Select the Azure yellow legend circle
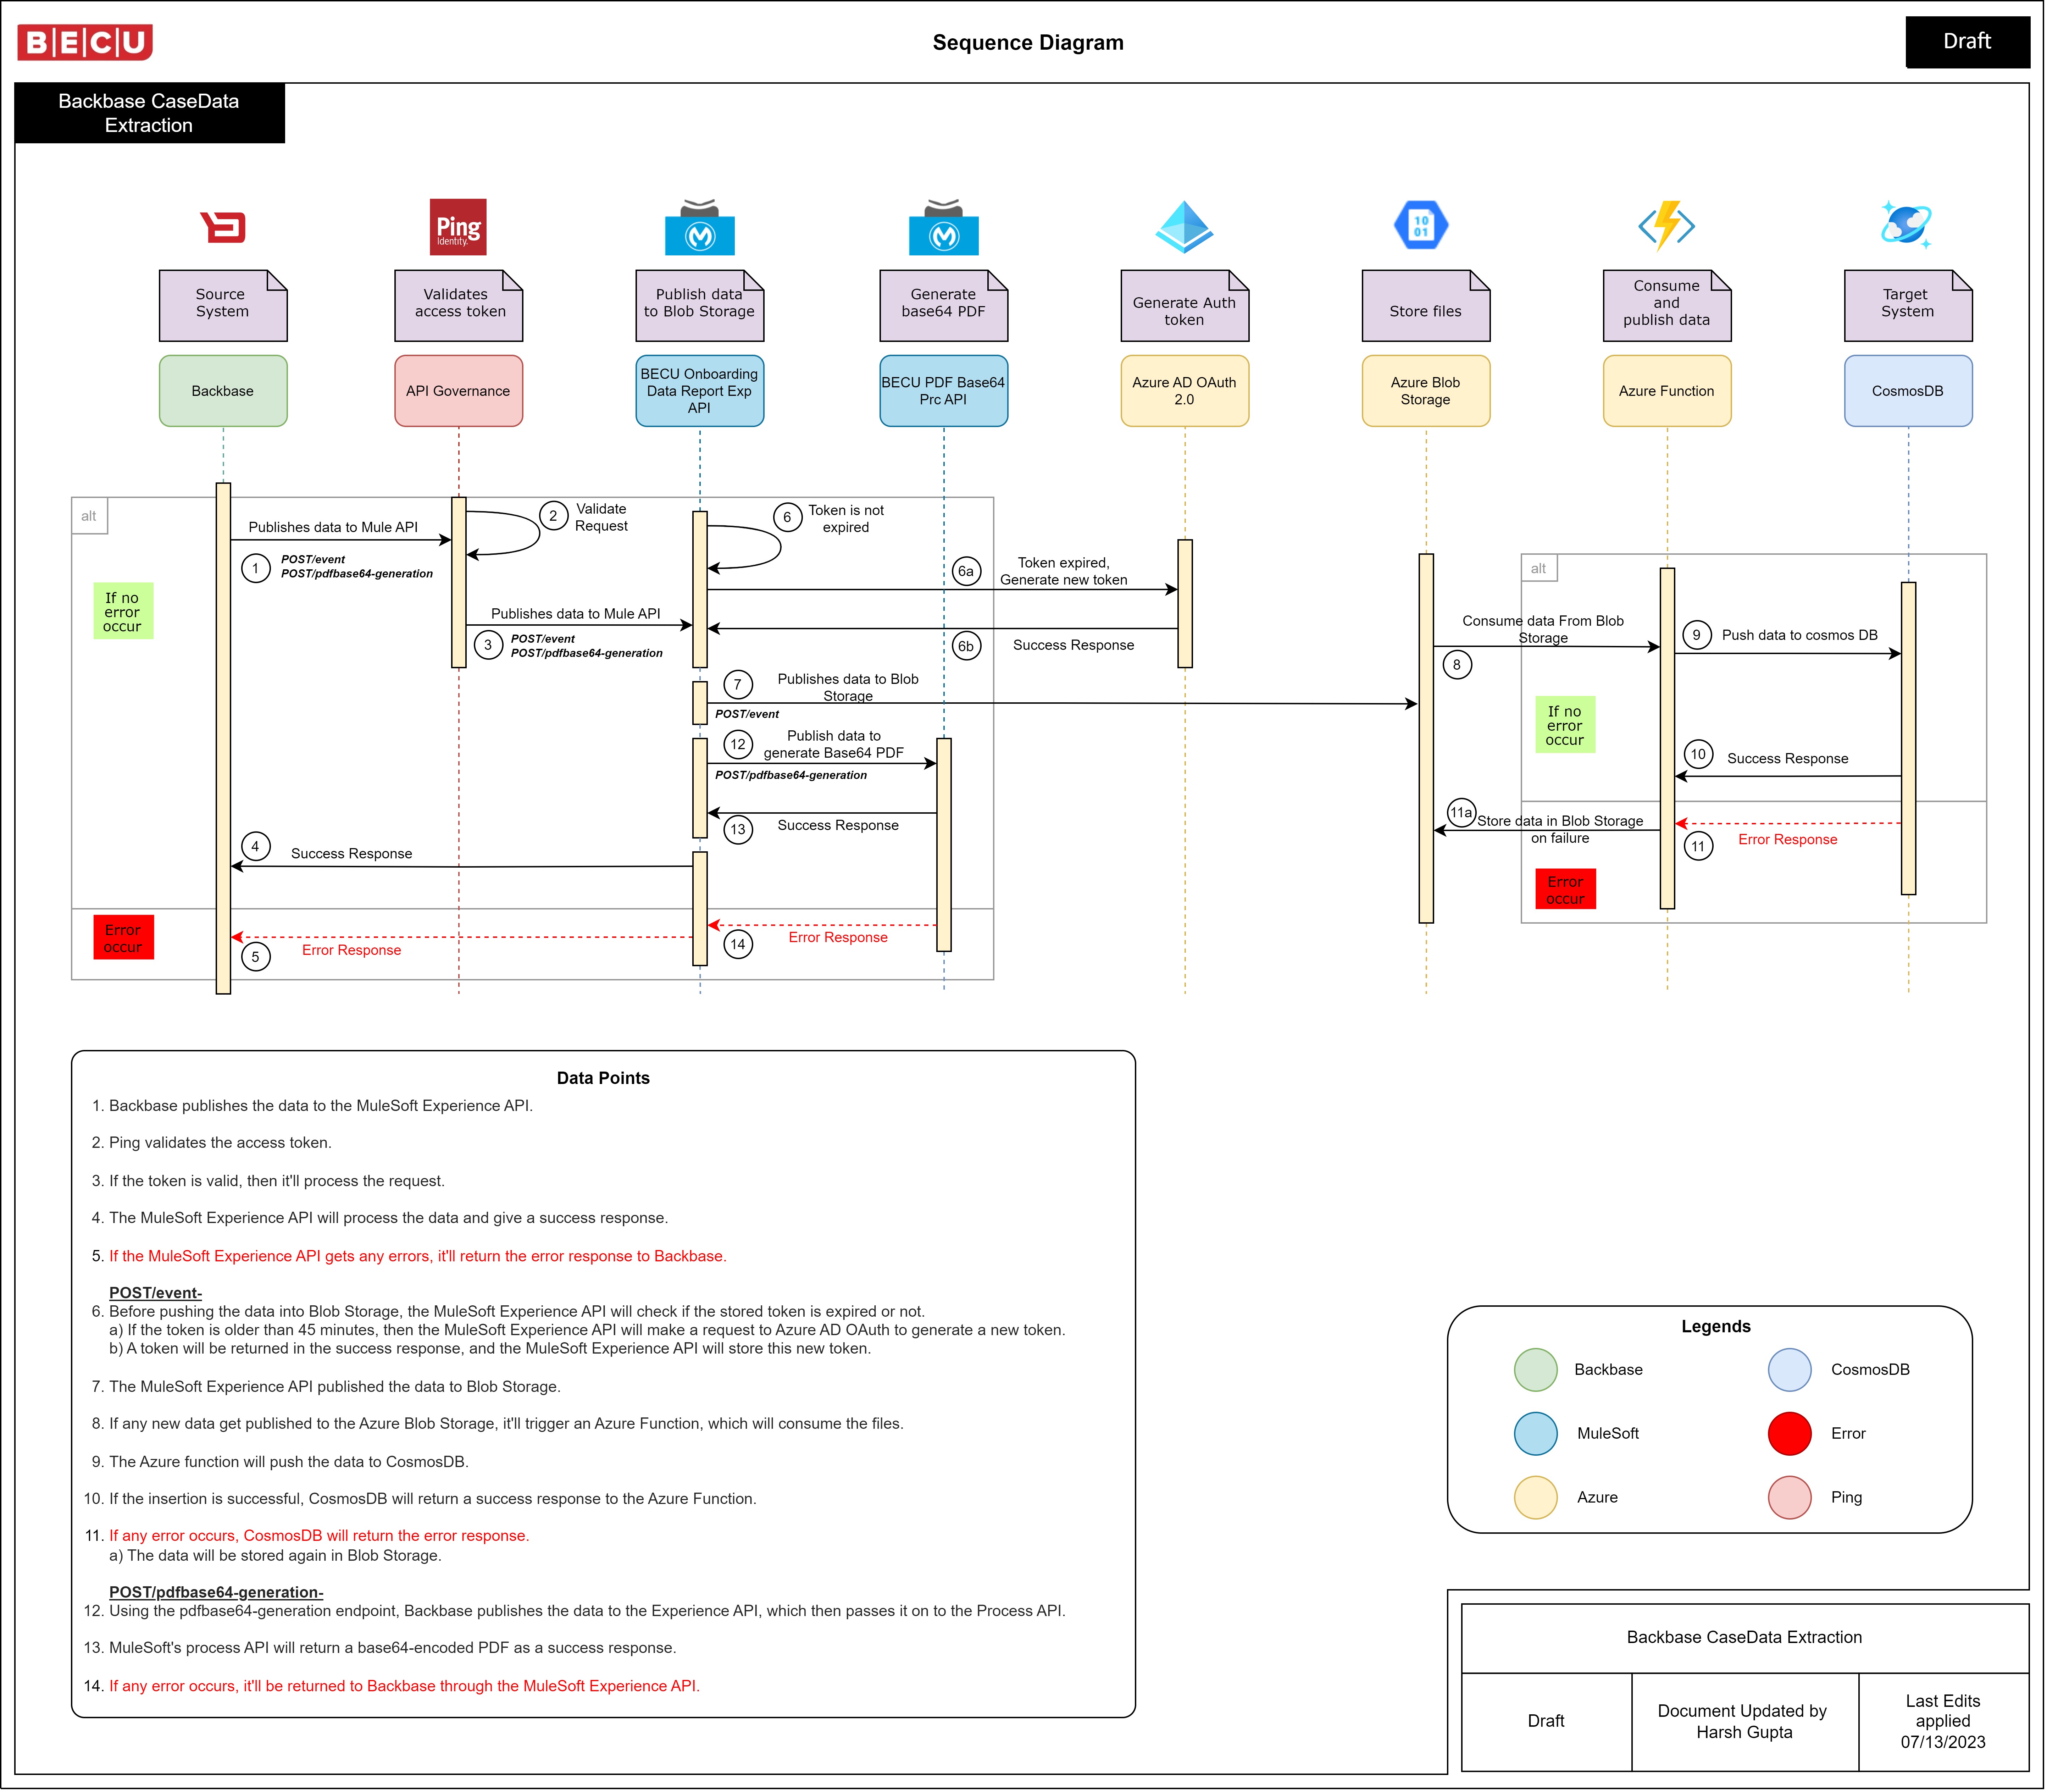 (x=1536, y=1498)
